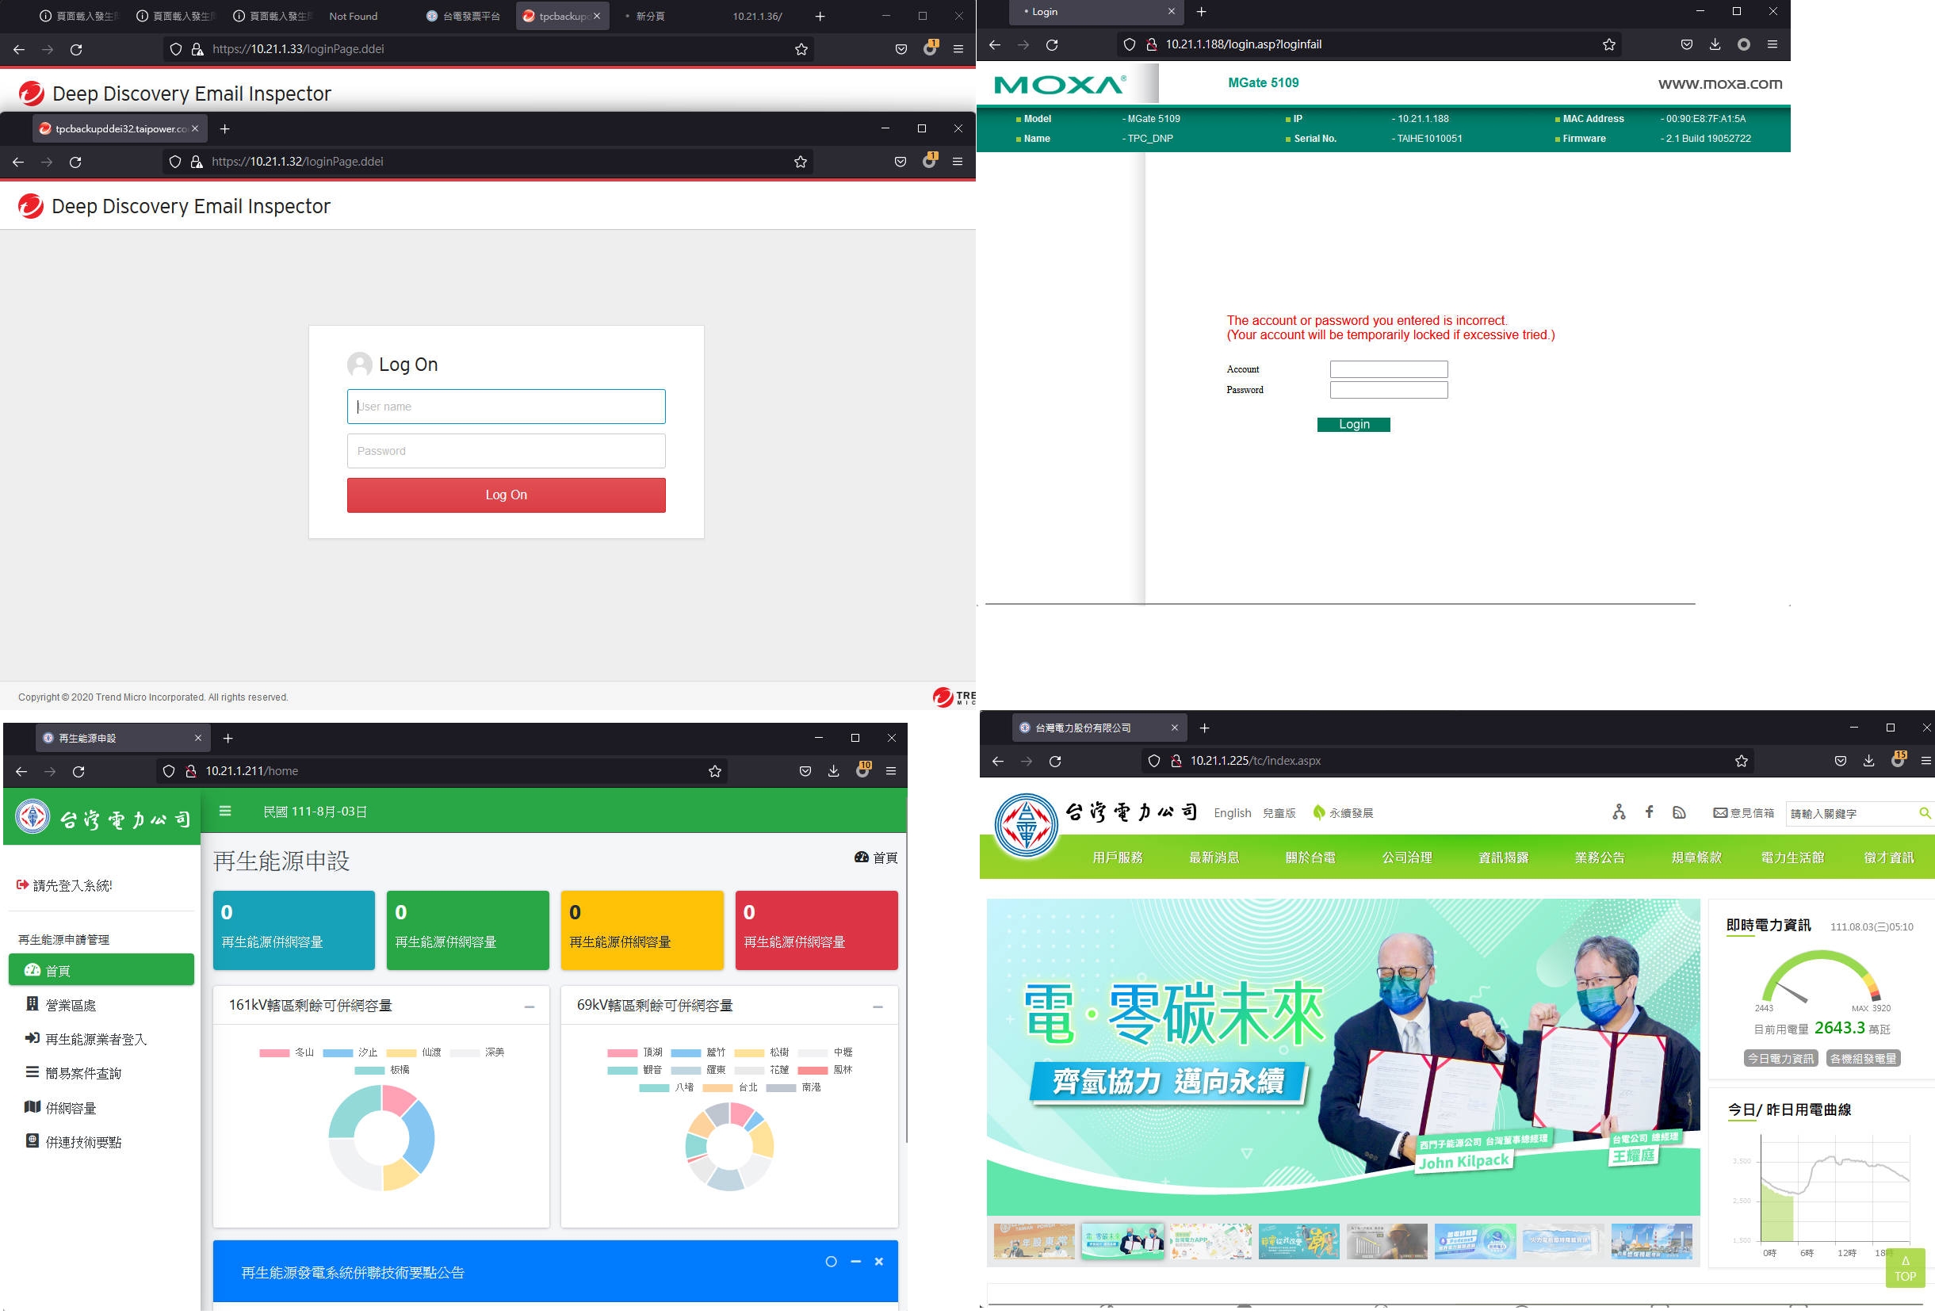
Task: Toggle the 南港 legend entry in the 69kV chart
Action: pos(794,1088)
